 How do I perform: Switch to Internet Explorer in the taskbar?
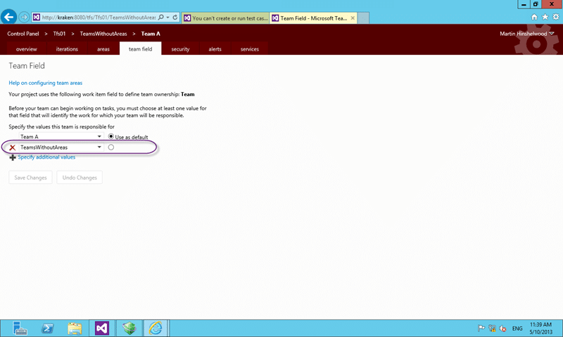point(156,328)
